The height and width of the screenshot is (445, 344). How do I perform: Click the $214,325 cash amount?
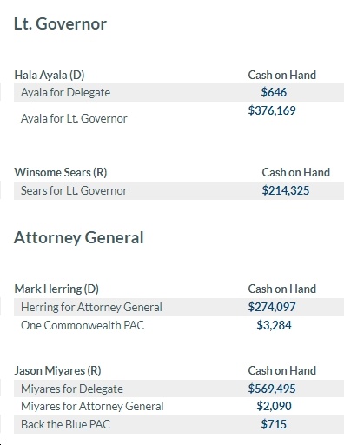[x=286, y=190]
